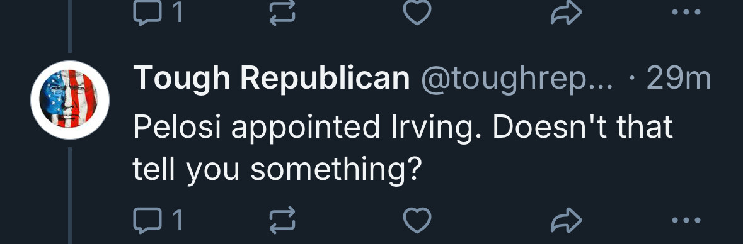This screenshot has width=743, height=244.
Task: Open more options menu on upper tweet
Action: (687, 12)
